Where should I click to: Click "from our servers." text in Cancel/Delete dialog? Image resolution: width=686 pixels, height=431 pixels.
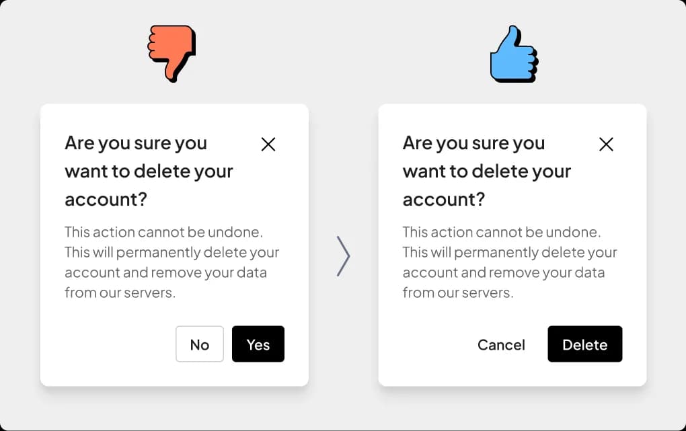(x=458, y=292)
